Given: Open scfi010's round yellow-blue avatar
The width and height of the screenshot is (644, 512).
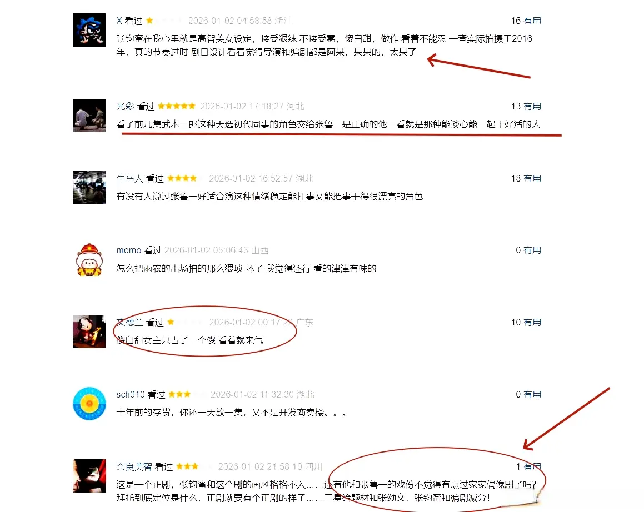Looking at the screenshot, I should tap(89, 404).
